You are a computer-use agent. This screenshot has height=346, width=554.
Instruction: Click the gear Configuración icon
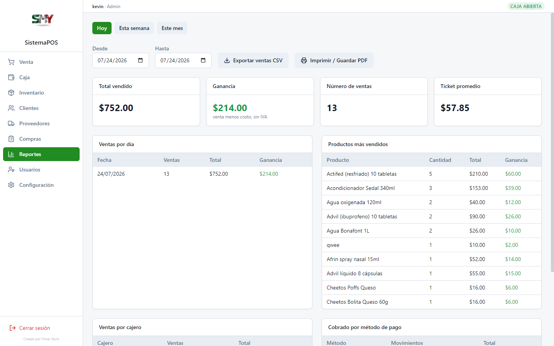[x=11, y=185]
